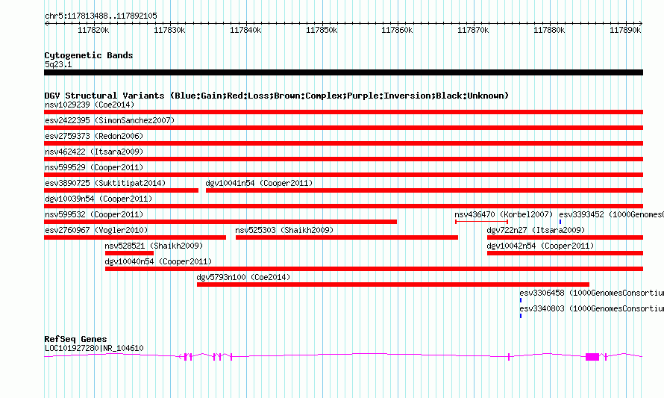
Task: Select the esv2422395 (SimonSanchez2007) red bar
Action: point(343,128)
